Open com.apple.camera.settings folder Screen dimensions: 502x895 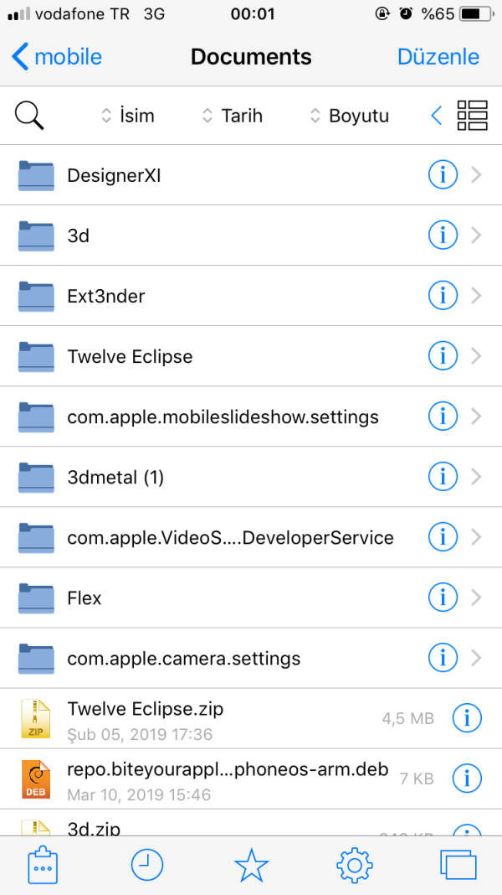coord(184,658)
